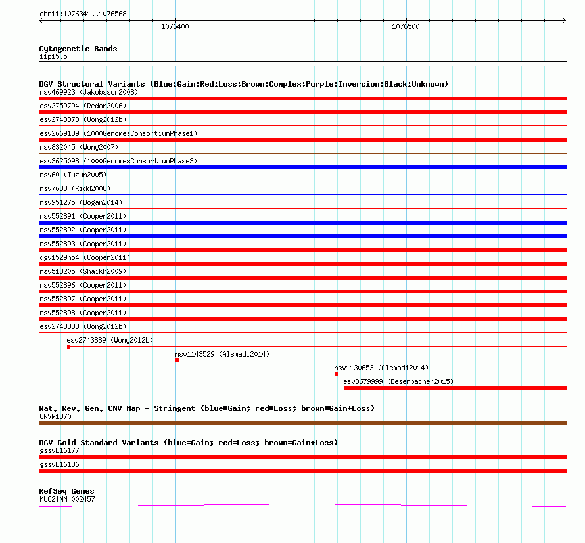Image resolution: width=585 pixels, height=543 pixels.
Task: Click the DGV Structural Variants track title
Action: (x=244, y=84)
